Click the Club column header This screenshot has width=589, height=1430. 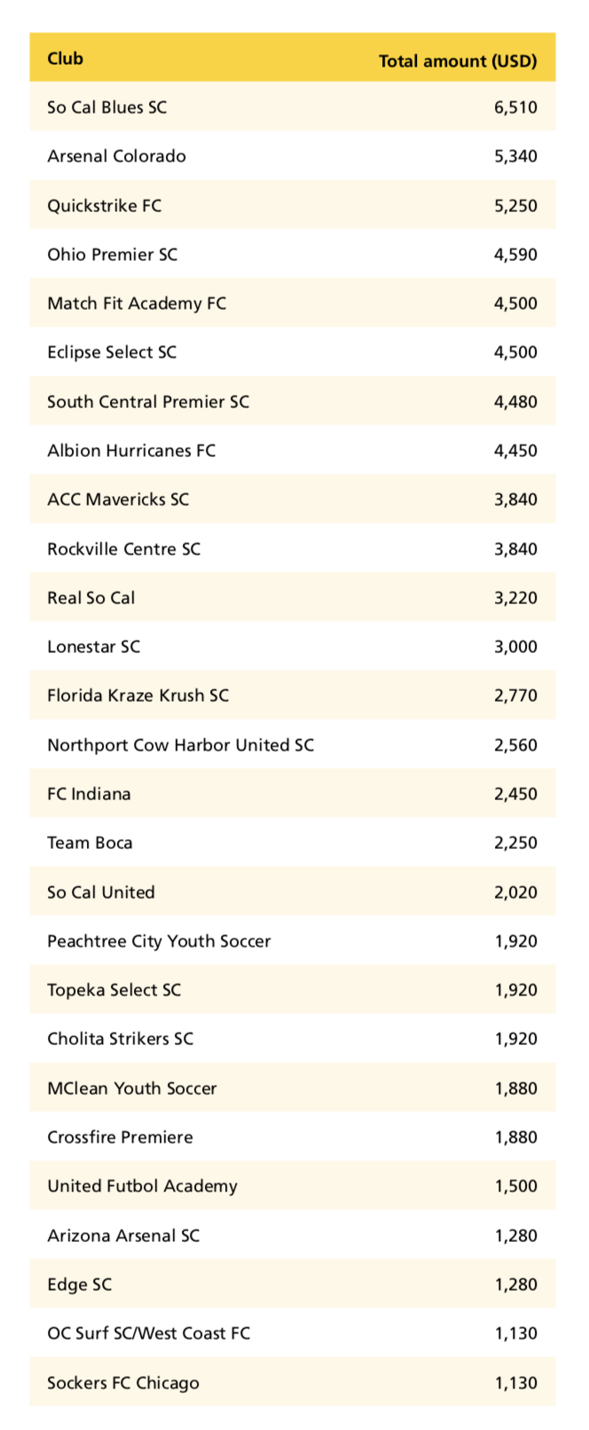tap(65, 59)
